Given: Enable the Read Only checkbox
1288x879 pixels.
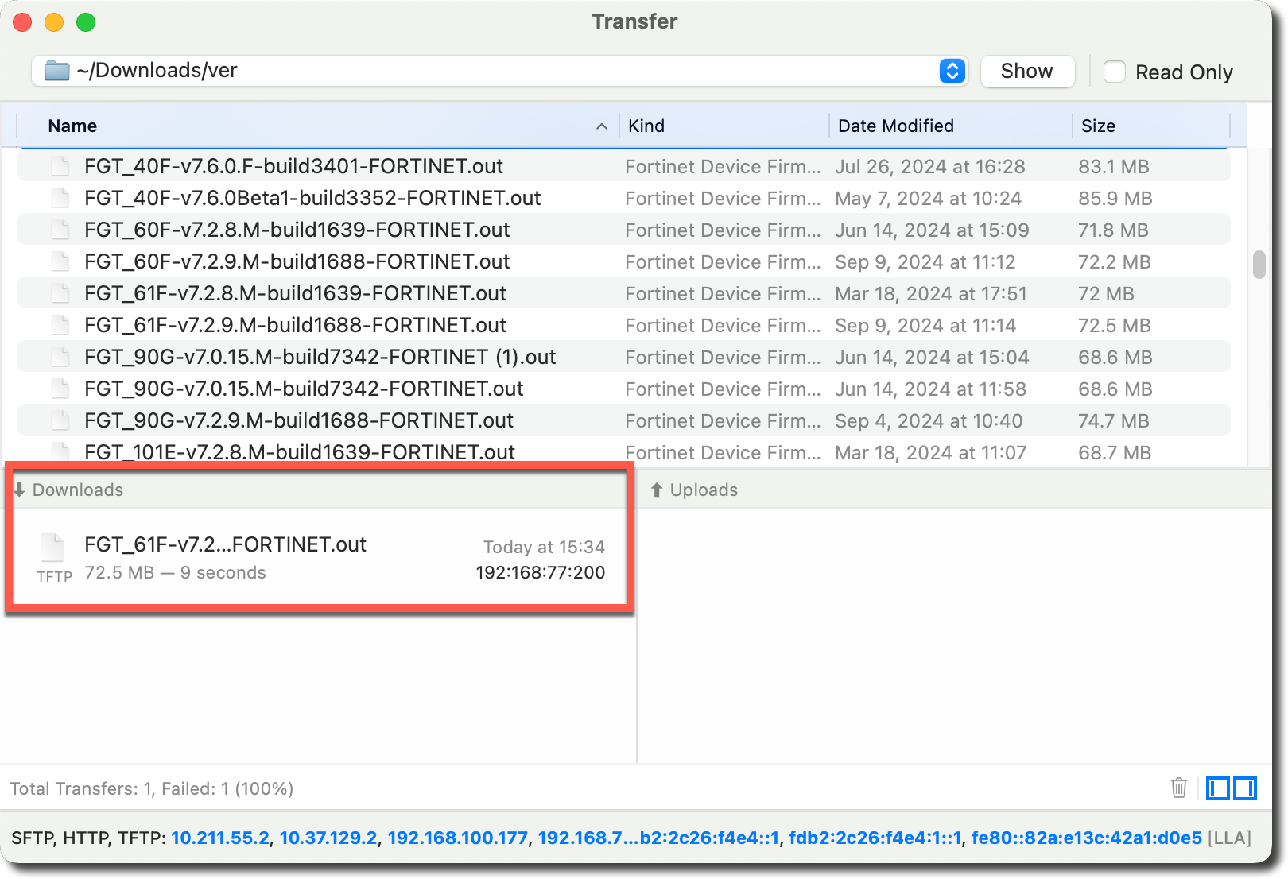Looking at the screenshot, I should point(1115,72).
